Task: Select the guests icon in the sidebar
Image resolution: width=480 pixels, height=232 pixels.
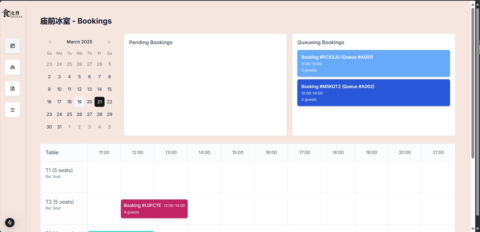Action: 12,67
